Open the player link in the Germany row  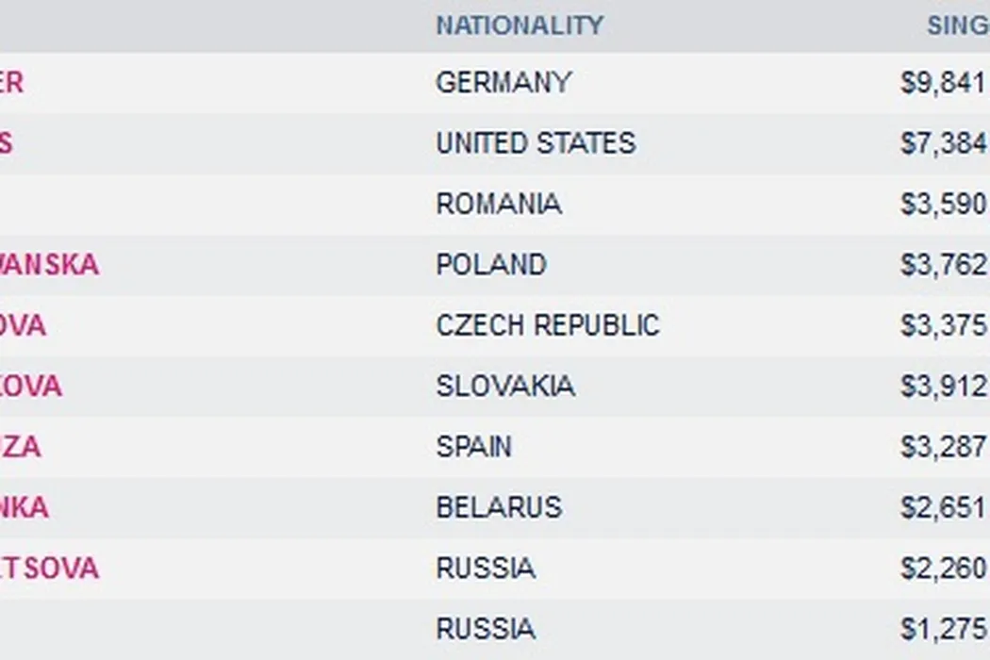11,83
